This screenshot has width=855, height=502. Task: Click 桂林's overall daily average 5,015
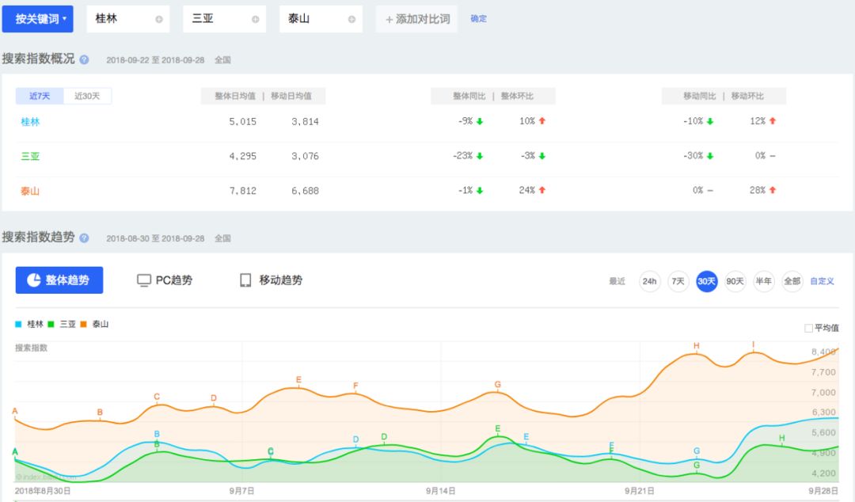tap(243, 122)
